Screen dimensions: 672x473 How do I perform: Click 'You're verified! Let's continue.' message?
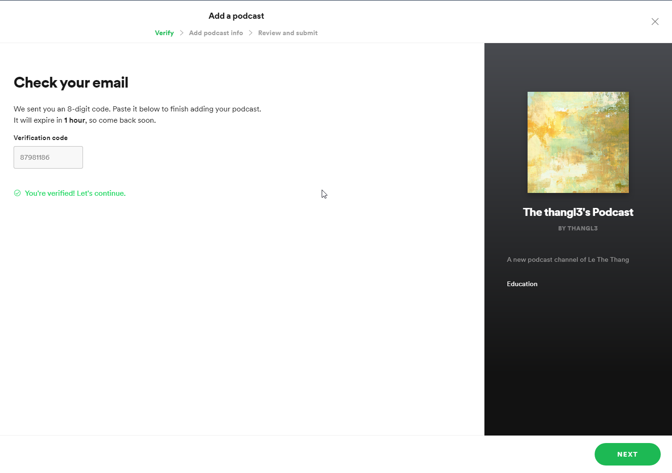(x=75, y=193)
